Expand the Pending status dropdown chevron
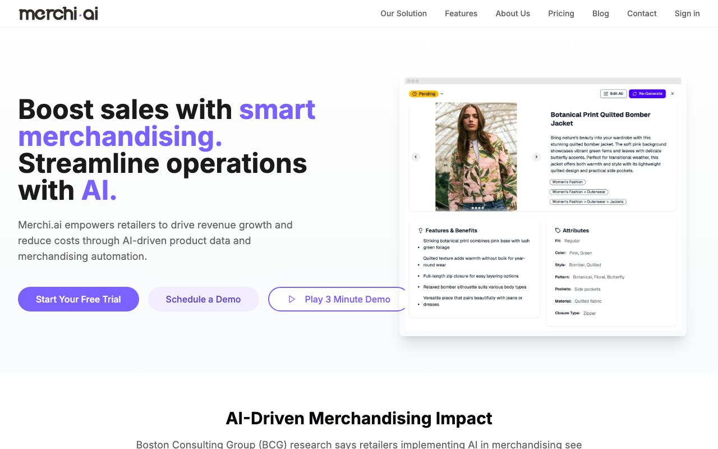Image resolution: width=718 pixels, height=449 pixels. [442, 94]
